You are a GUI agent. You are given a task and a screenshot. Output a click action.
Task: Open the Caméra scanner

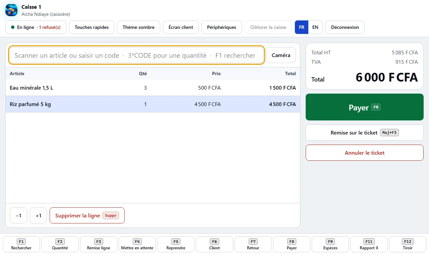[281, 55]
